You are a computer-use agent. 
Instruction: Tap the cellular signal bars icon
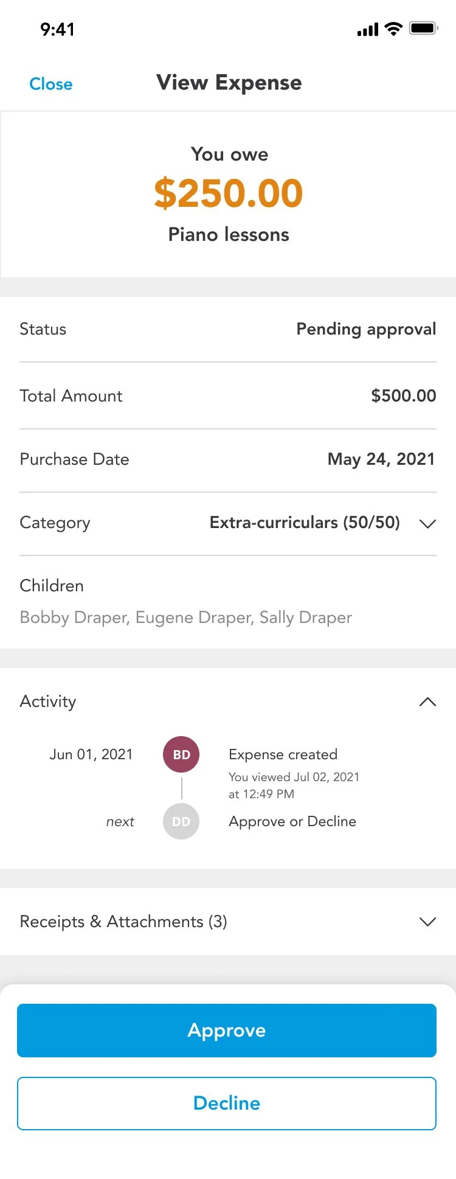coord(368,29)
